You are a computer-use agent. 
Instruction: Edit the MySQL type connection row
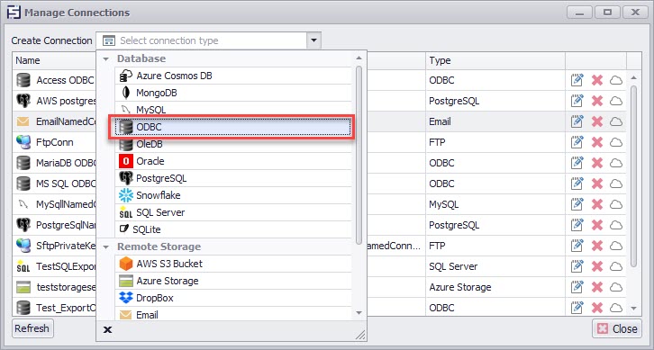point(577,204)
